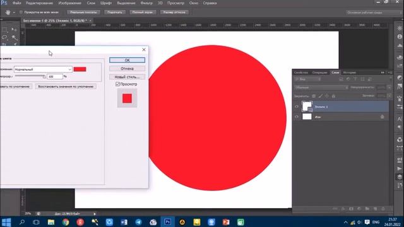Filter layers by text type icon
Viewport: 404px width, 227px height.
355,79
